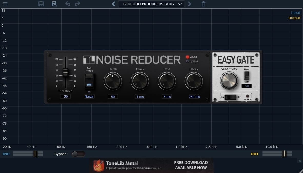Click the save preset floppy icon
Image resolution: width=303 pixels, height=173 pixels.
[41, 4]
